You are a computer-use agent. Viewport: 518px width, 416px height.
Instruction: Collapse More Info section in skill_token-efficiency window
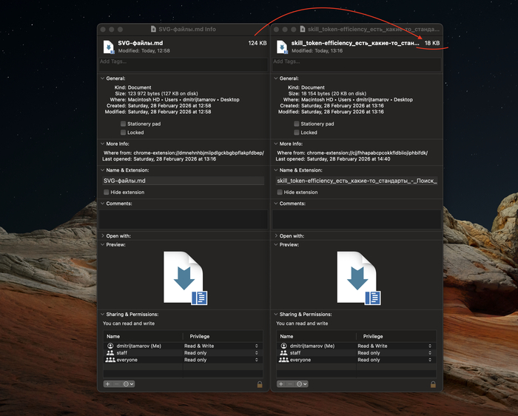point(276,144)
